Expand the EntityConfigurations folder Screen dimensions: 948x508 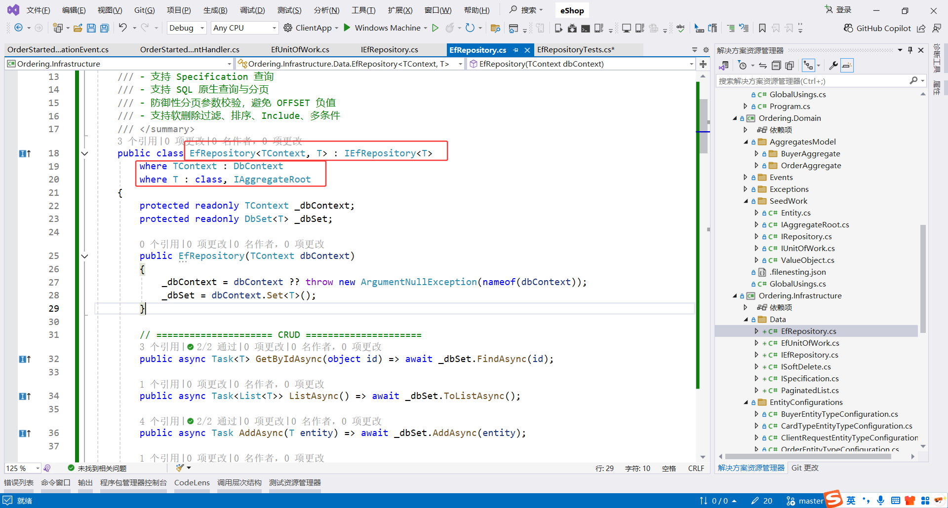746,402
